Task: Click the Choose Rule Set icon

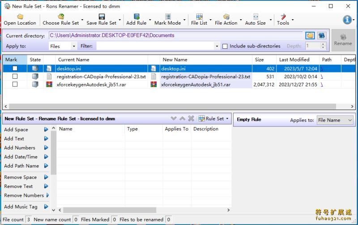Action: [x=60, y=17]
